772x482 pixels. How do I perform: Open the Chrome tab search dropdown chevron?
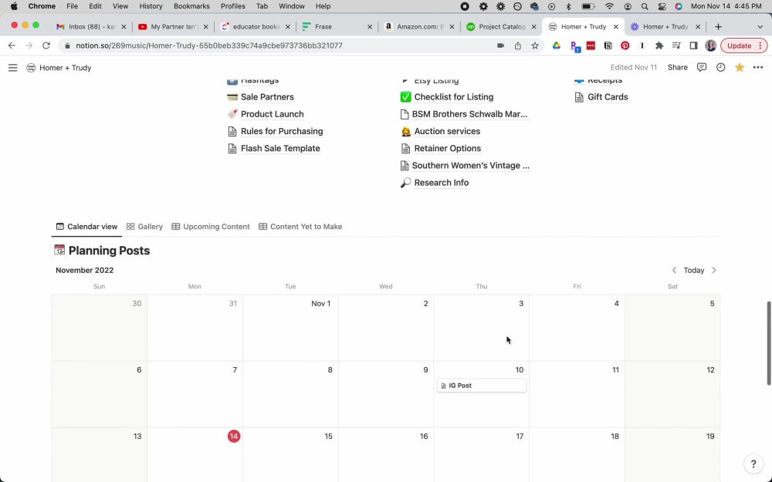point(760,26)
